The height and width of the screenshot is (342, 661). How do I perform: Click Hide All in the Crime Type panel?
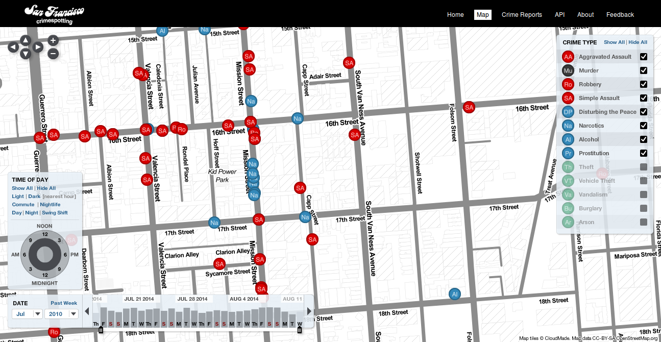(638, 42)
